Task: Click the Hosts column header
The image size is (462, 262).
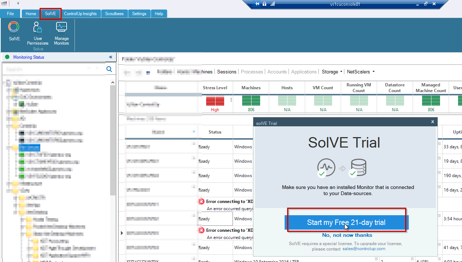Action: 287,88
